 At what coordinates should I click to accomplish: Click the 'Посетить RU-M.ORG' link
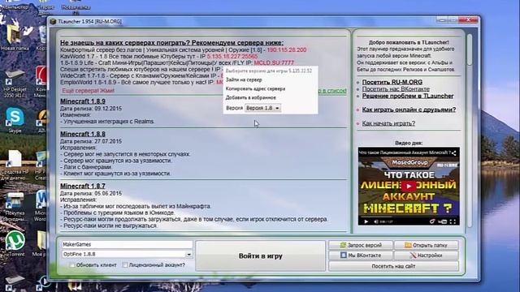392,82
